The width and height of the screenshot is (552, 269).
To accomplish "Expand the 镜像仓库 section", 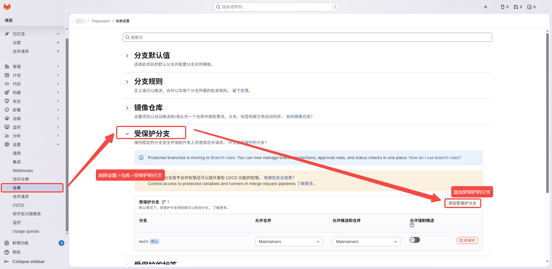I will (x=127, y=108).
